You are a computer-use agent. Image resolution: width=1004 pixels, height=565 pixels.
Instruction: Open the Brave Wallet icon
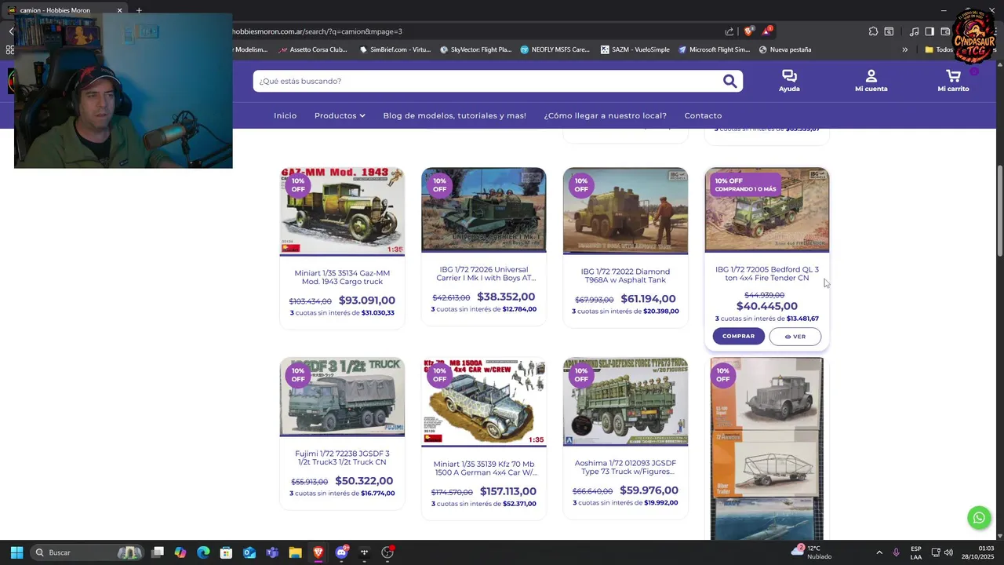pos(944,31)
